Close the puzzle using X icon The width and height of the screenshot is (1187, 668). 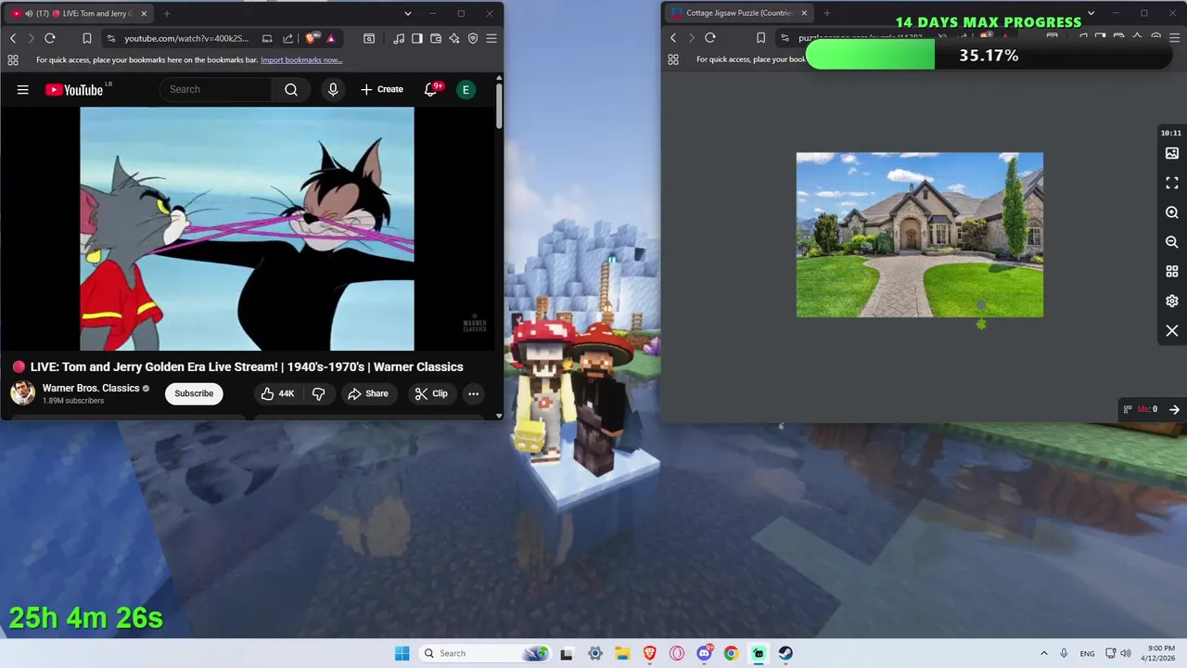click(x=1172, y=330)
